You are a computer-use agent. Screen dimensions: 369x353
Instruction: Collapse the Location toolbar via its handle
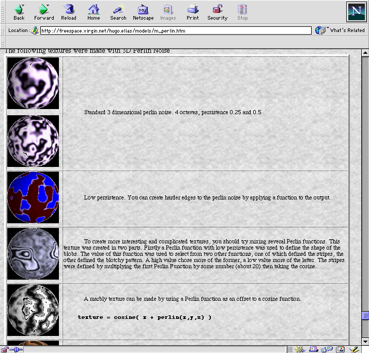tap(3, 30)
